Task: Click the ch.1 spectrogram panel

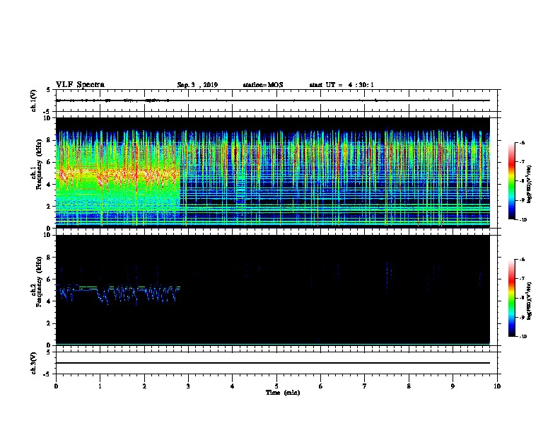Action: (273, 173)
